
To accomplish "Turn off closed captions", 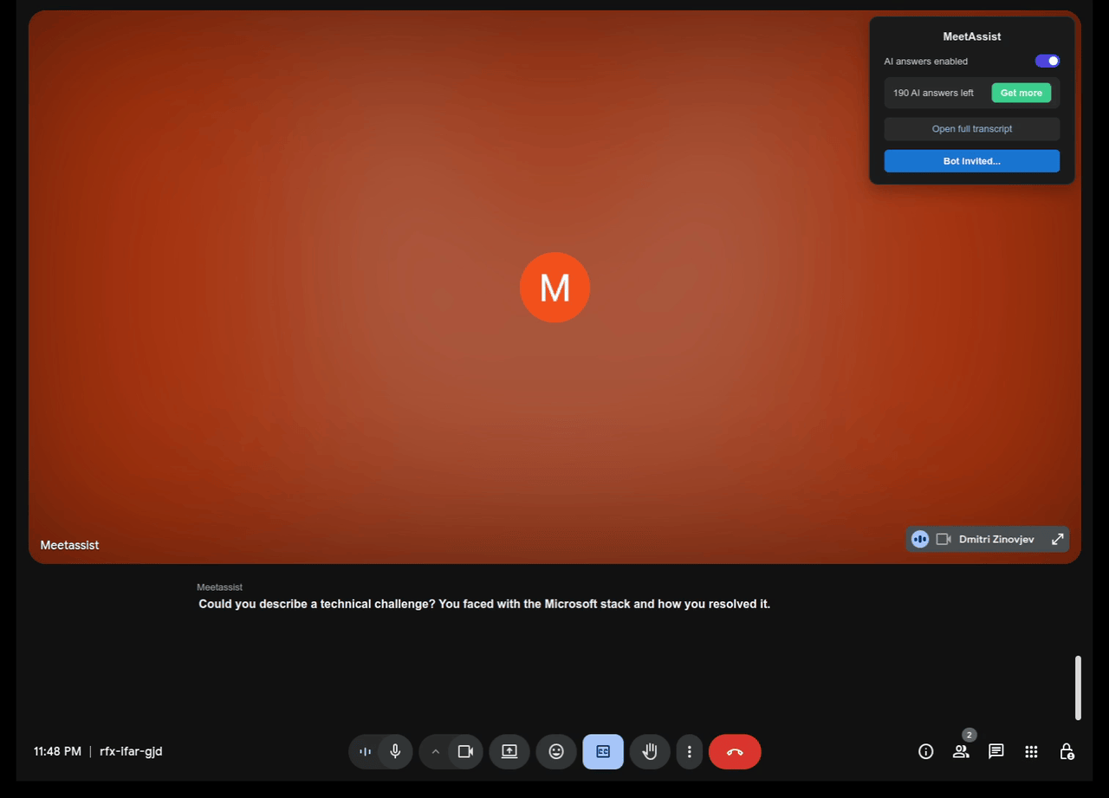I will pos(603,751).
